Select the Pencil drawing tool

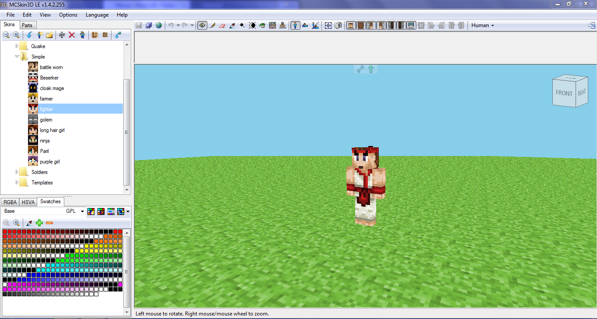[213, 25]
